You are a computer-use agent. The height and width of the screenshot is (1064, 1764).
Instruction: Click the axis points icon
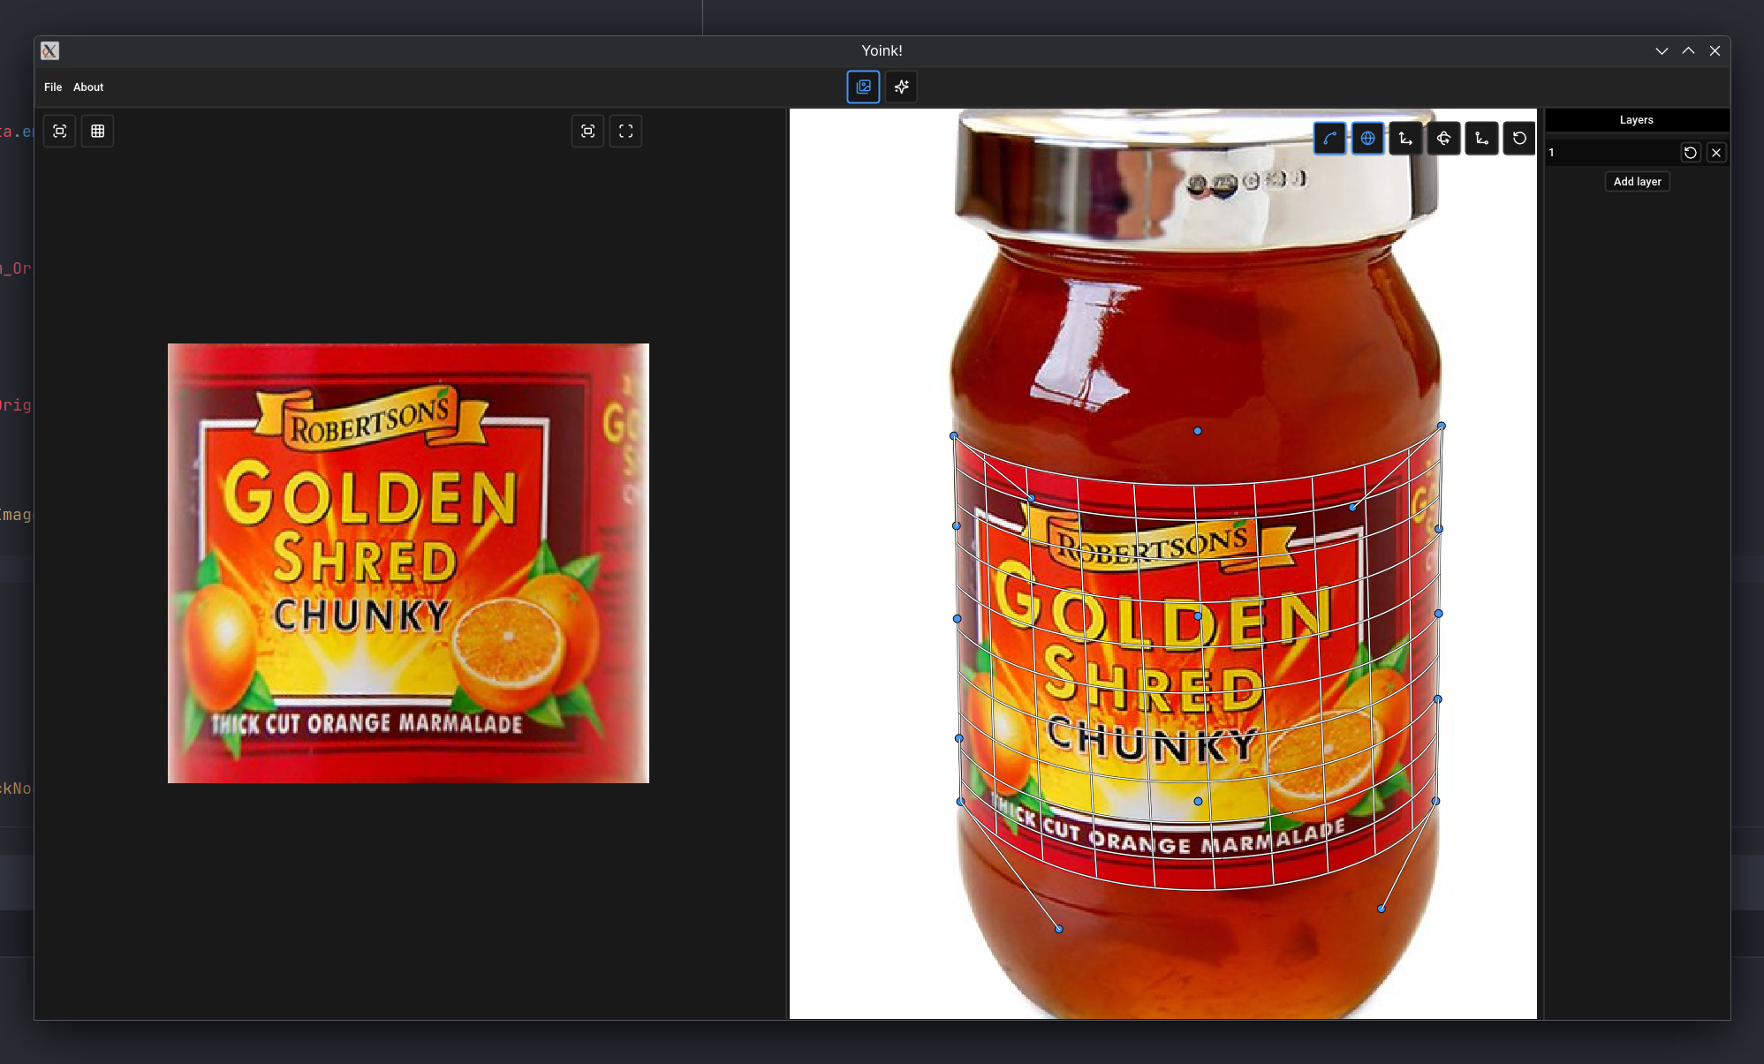click(x=1481, y=139)
